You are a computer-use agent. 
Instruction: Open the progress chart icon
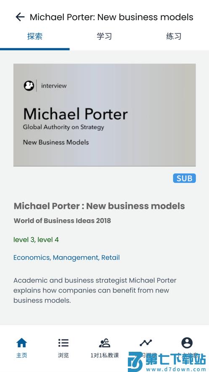coord(146,343)
